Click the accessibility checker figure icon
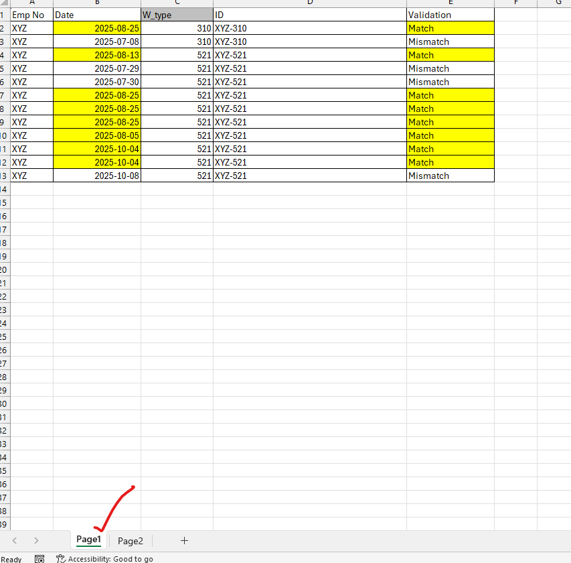The height and width of the screenshot is (563, 571). click(x=61, y=558)
